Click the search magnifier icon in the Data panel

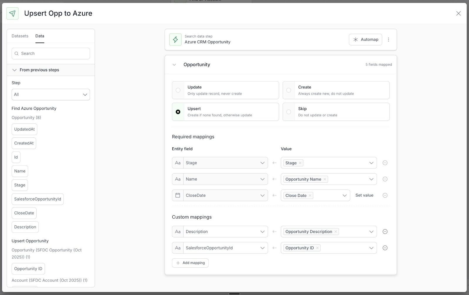[x=17, y=53]
